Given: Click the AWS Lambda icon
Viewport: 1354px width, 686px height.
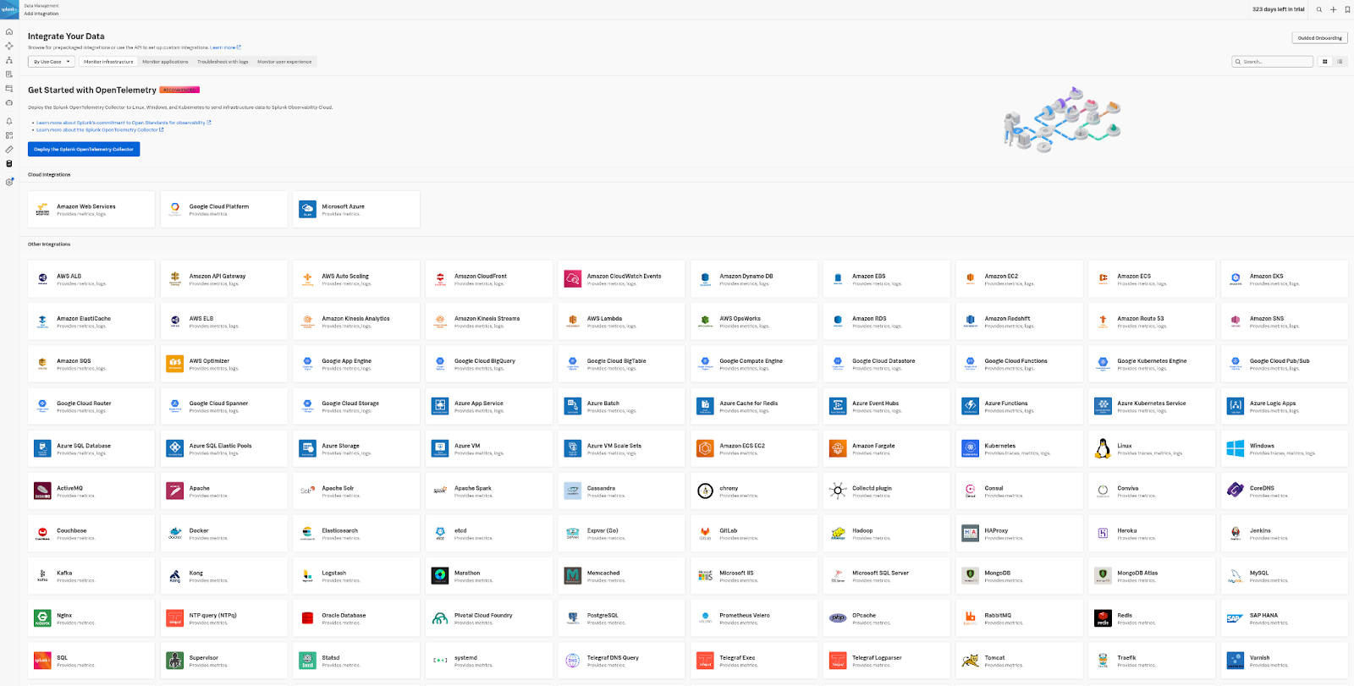Looking at the screenshot, I should point(573,321).
